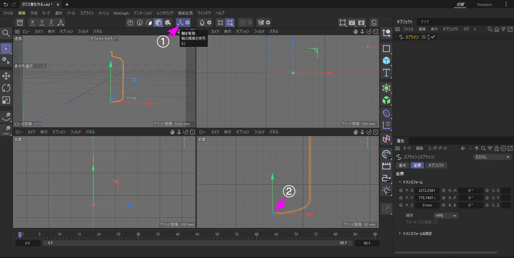Enable quaternion rotation checkbox
Image resolution: width=514 pixels, height=258 pixels.
coord(436,222)
